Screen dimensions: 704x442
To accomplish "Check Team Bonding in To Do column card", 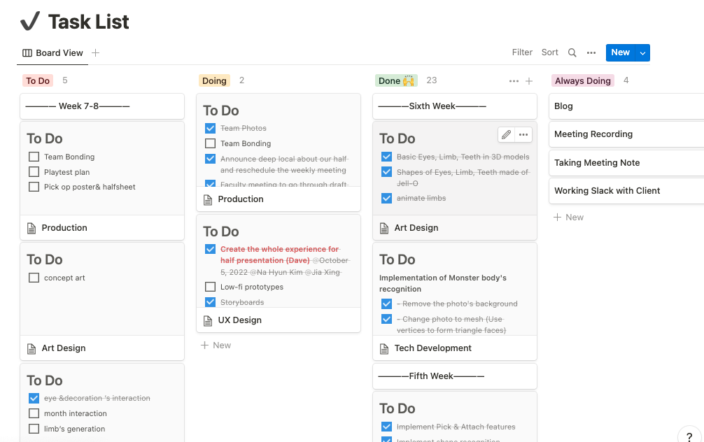I will coord(34,157).
